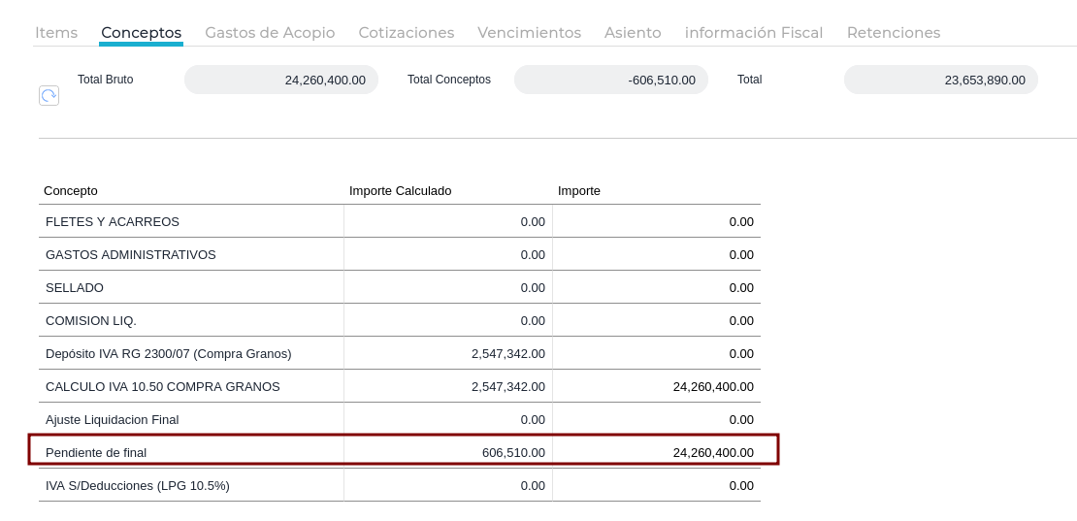The width and height of the screenshot is (1077, 521).
Task: Click the Concepto column header
Action: (x=71, y=191)
